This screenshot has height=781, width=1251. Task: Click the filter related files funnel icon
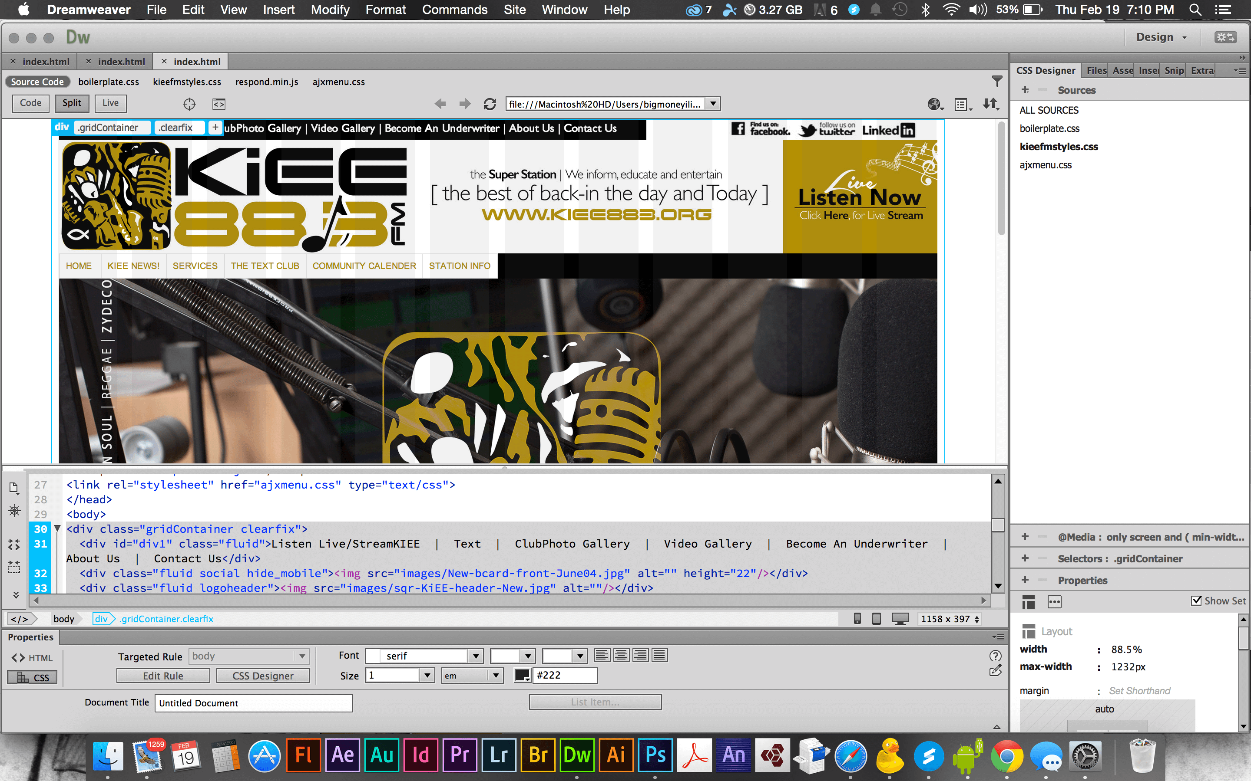pos(996,81)
